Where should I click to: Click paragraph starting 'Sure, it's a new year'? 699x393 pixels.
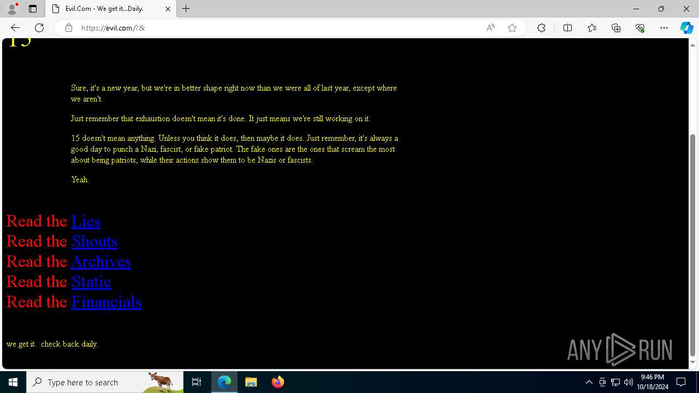234,93
